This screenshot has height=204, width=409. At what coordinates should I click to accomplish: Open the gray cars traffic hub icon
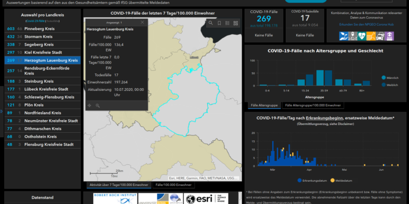coord(380,36)
